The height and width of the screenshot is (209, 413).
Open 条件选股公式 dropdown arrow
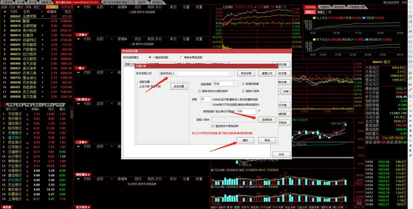pyautogui.click(x=232, y=74)
